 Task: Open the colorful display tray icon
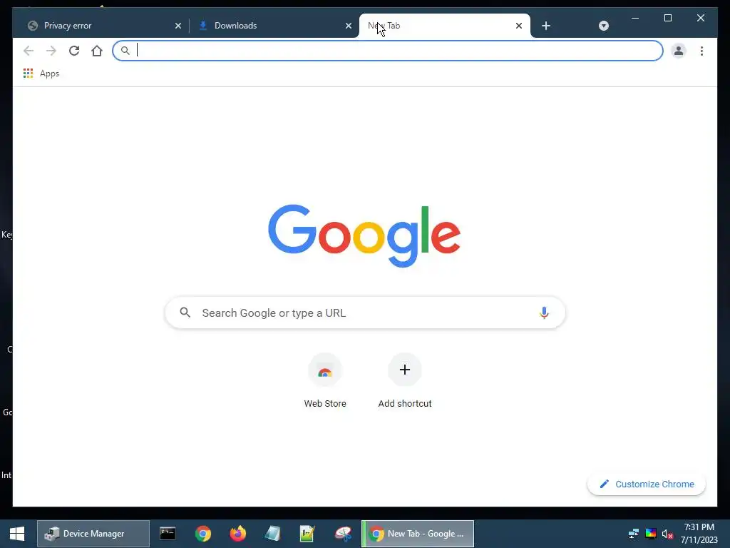pyautogui.click(x=650, y=534)
